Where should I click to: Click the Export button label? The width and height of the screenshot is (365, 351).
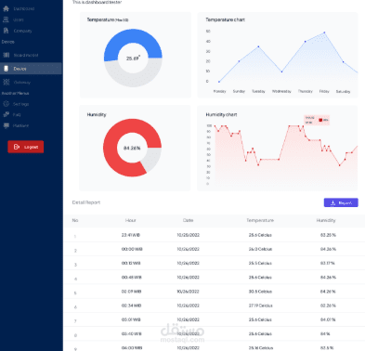pos(345,203)
